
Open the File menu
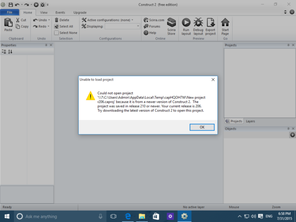[10, 12]
